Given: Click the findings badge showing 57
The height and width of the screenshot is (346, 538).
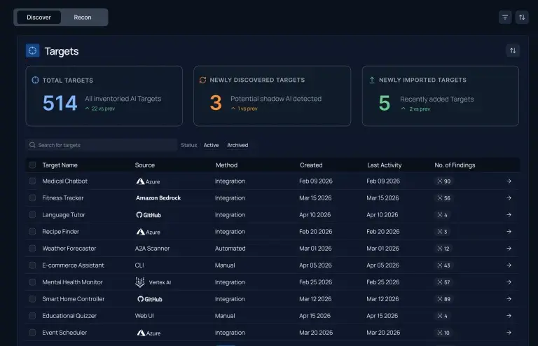Looking at the screenshot, I should click(x=443, y=282).
